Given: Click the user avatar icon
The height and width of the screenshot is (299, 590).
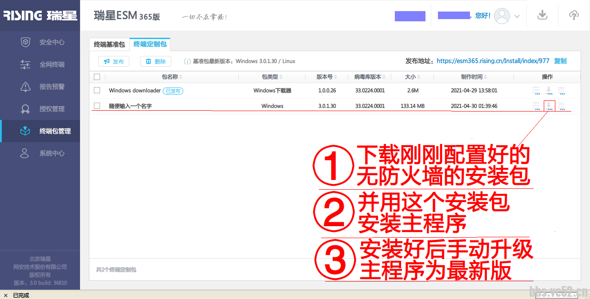Looking at the screenshot, I should 502,16.
